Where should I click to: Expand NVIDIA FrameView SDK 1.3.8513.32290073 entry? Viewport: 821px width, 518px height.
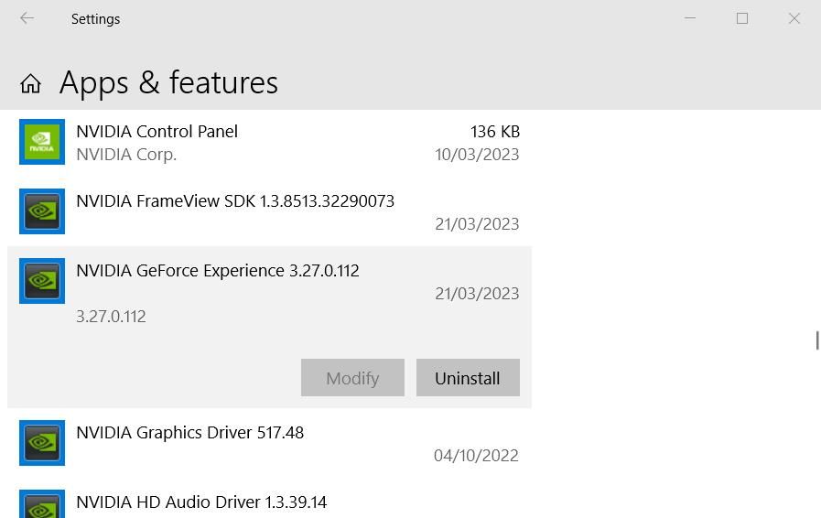(x=235, y=201)
